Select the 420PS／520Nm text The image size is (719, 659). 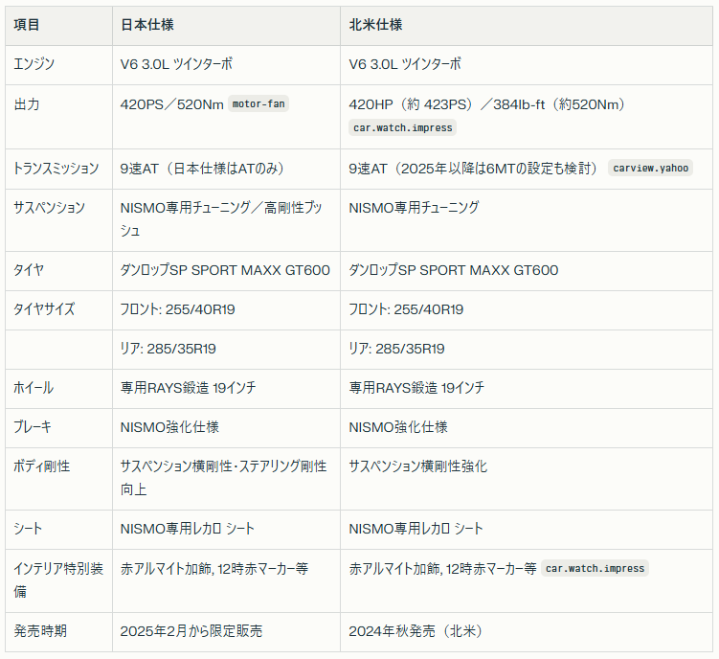(x=171, y=104)
